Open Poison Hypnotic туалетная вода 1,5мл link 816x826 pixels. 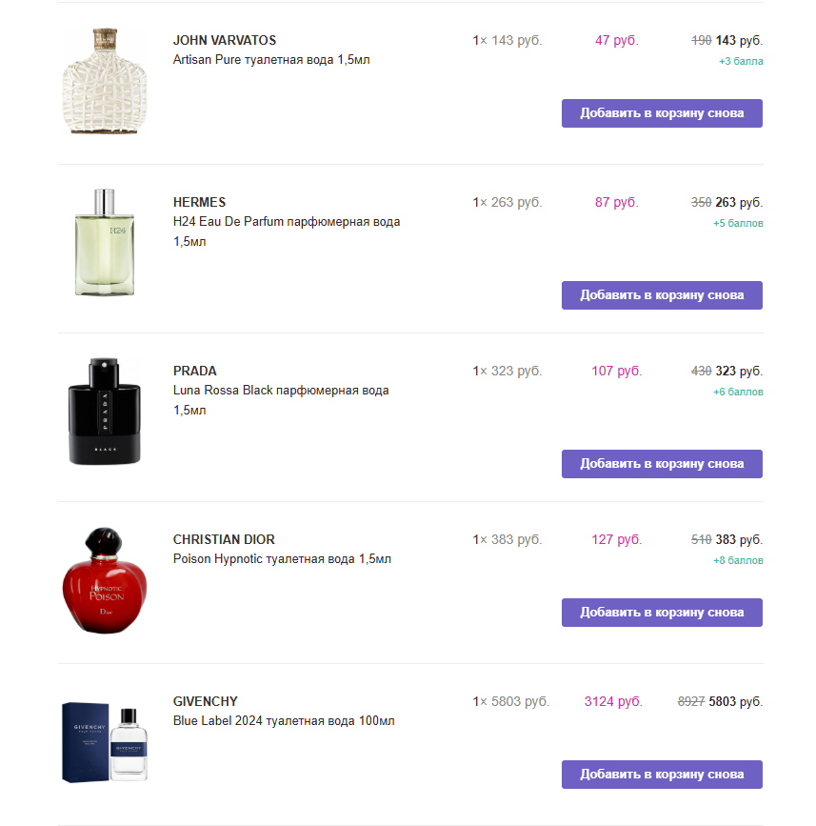click(x=282, y=558)
